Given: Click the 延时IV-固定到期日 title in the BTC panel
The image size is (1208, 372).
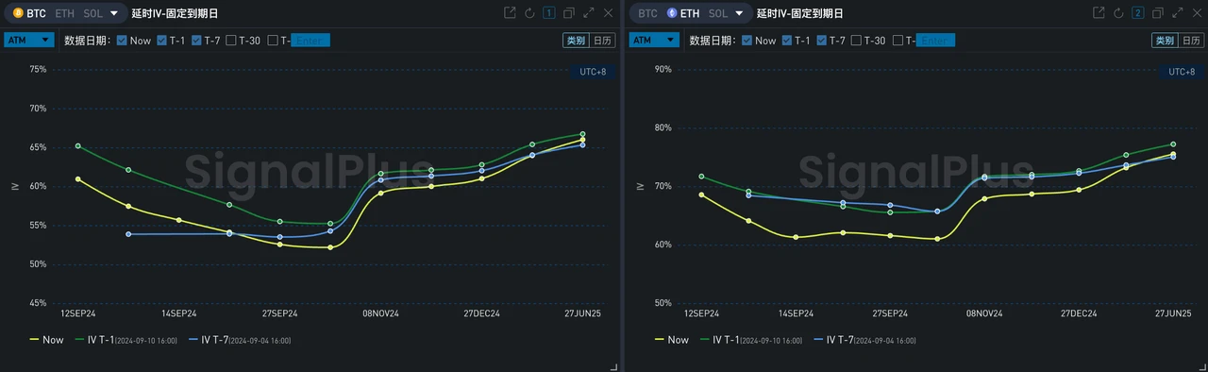Looking at the screenshot, I should [175, 13].
